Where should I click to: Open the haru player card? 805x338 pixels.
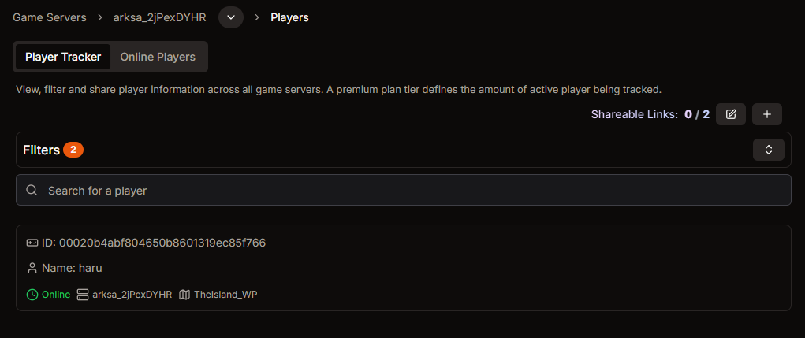coord(404,268)
